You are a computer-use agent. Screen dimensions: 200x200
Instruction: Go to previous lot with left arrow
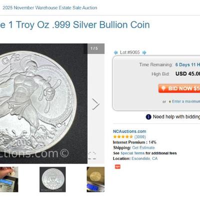point(115,52)
